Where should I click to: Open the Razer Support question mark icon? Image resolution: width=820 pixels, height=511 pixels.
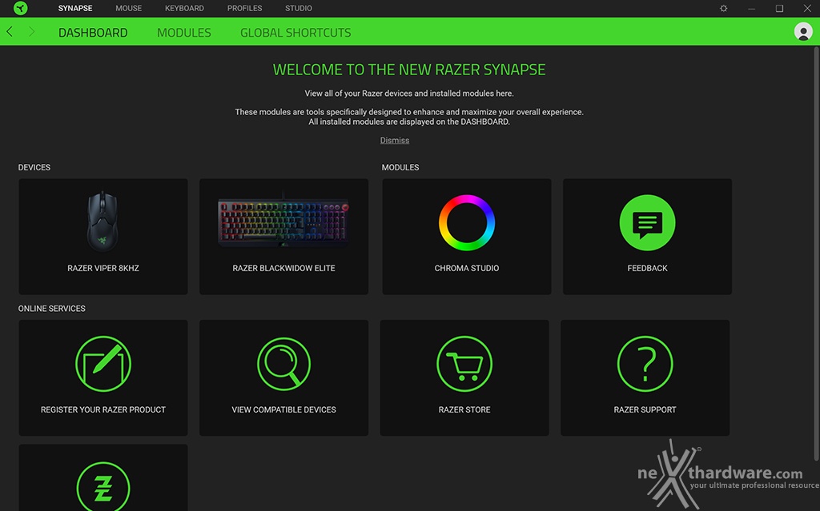tap(645, 364)
